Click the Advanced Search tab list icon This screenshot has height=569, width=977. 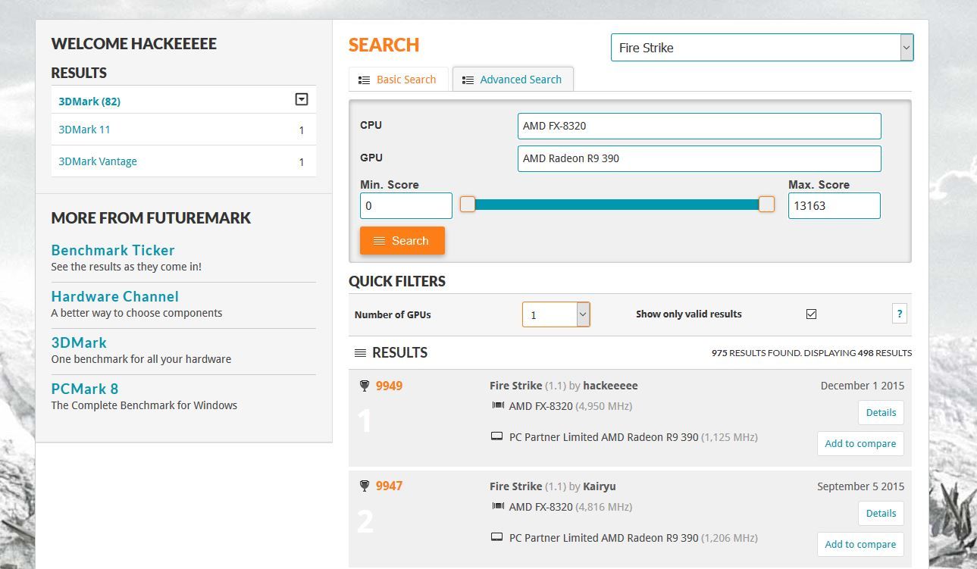(468, 80)
